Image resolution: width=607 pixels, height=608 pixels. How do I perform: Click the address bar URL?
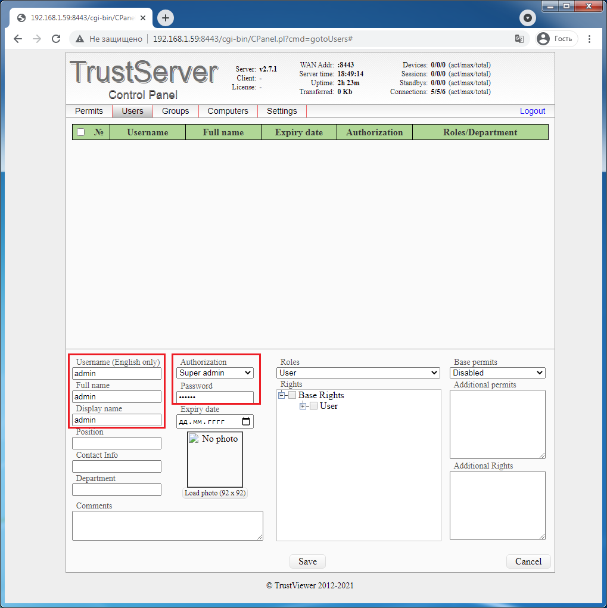(253, 39)
